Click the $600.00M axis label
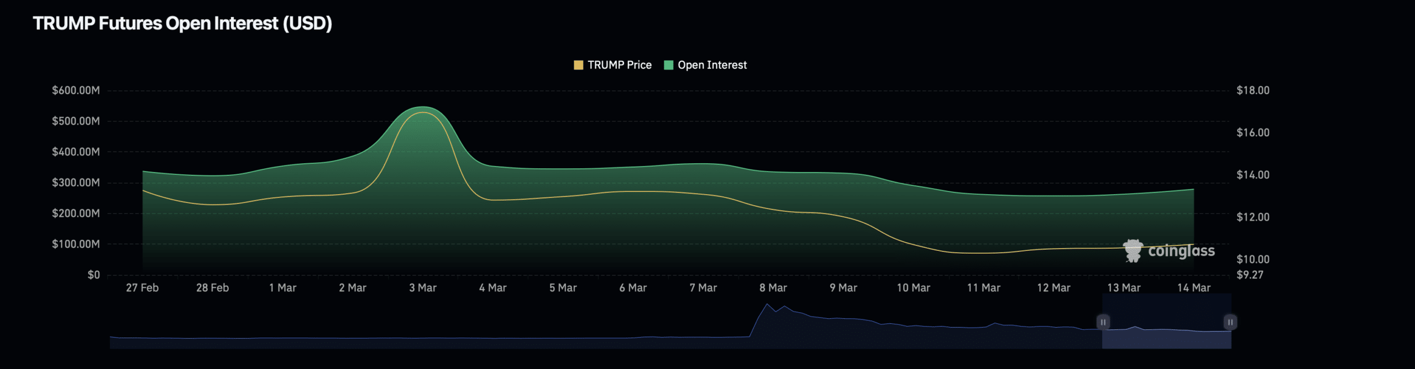This screenshot has height=369, width=1415. (76, 90)
